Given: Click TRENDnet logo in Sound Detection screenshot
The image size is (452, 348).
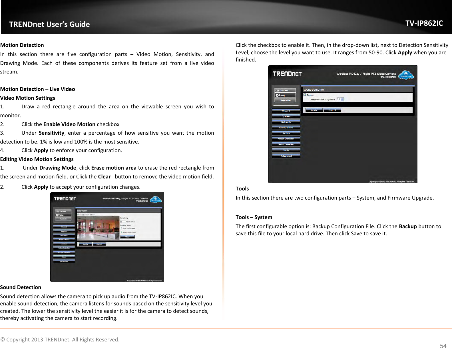Looking at the screenshot, I should 287,74.
